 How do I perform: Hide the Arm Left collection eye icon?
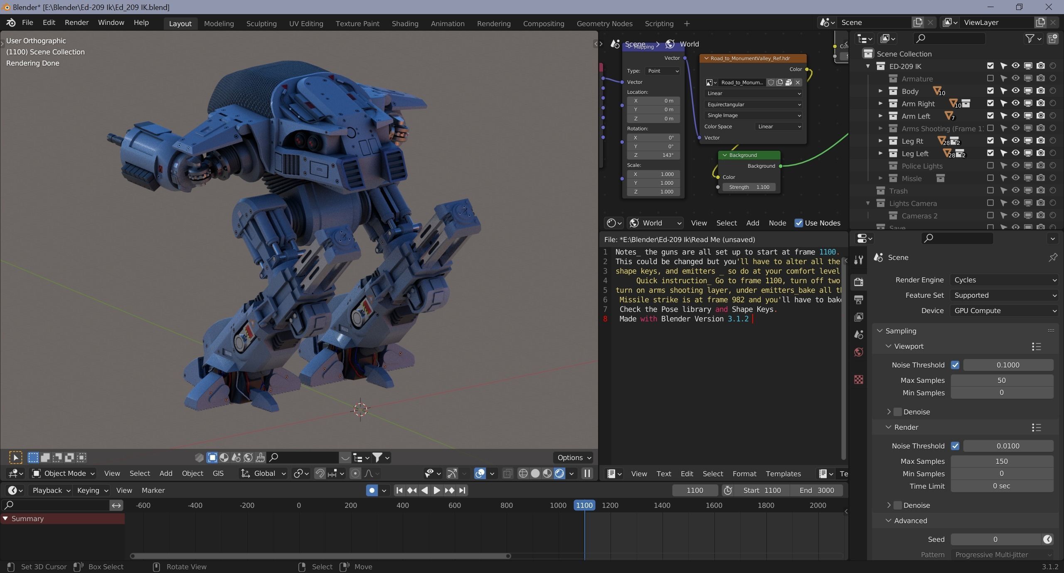tap(1015, 115)
